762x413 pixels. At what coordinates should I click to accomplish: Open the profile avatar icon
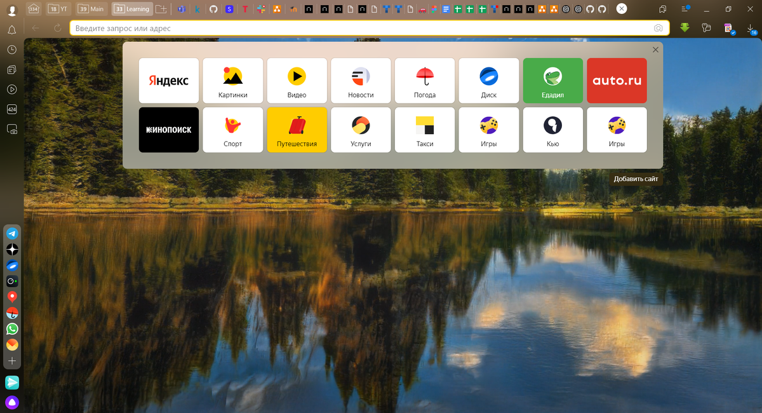click(x=11, y=10)
